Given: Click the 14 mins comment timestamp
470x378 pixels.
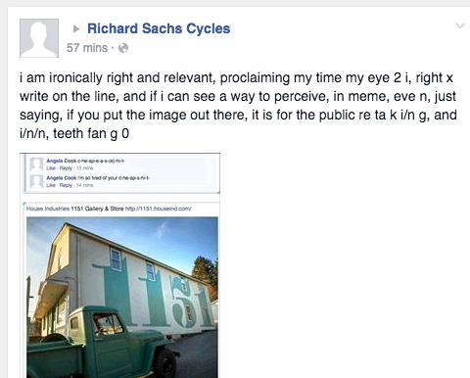Looking at the screenshot, I should pyautogui.click(x=85, y=185).
